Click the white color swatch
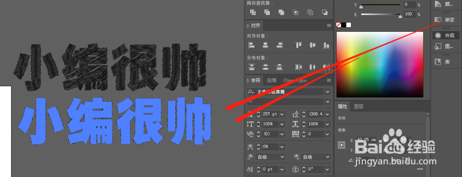The image size is (462, 177). pyautogui.click(x=348, y=25)
